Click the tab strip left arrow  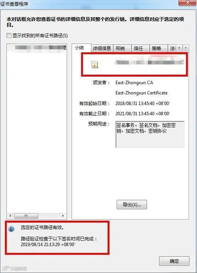[179, 48]
